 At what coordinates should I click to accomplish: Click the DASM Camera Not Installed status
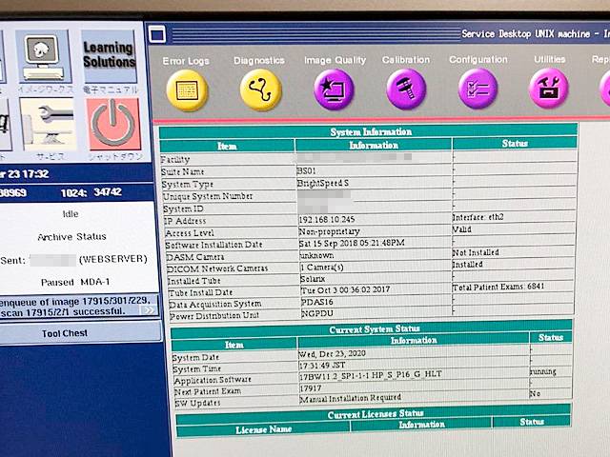[x=476, y=252]
